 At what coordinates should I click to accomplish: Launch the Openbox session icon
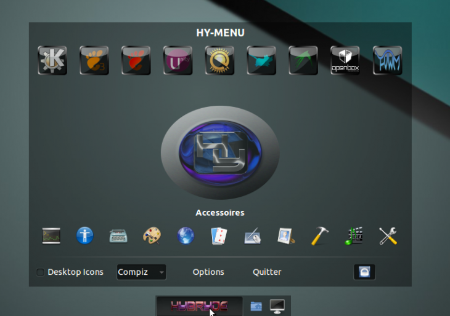345,60
